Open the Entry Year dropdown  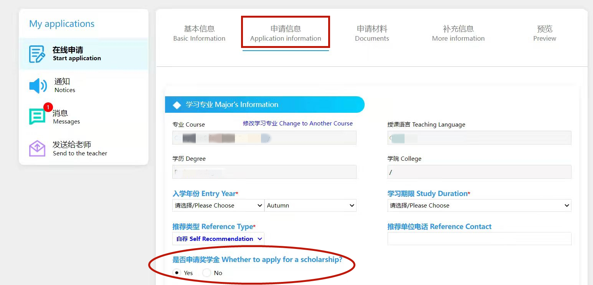218,205
